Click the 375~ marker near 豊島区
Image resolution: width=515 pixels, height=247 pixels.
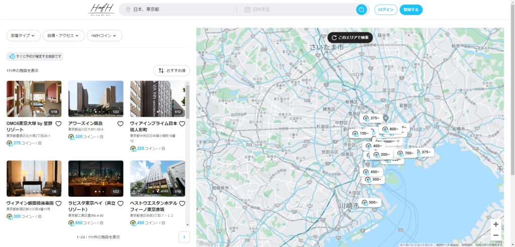(371, 118)
